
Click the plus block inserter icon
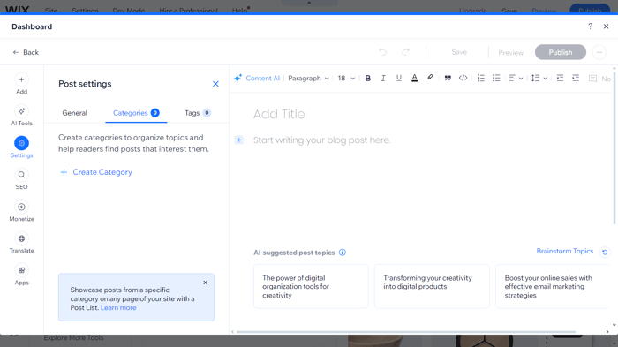tap(239, 140)
